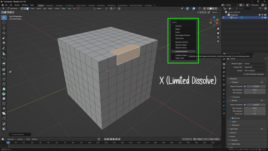Toggle the Noise Threshold checkbox under Viewport sampling

coord(244,86)
